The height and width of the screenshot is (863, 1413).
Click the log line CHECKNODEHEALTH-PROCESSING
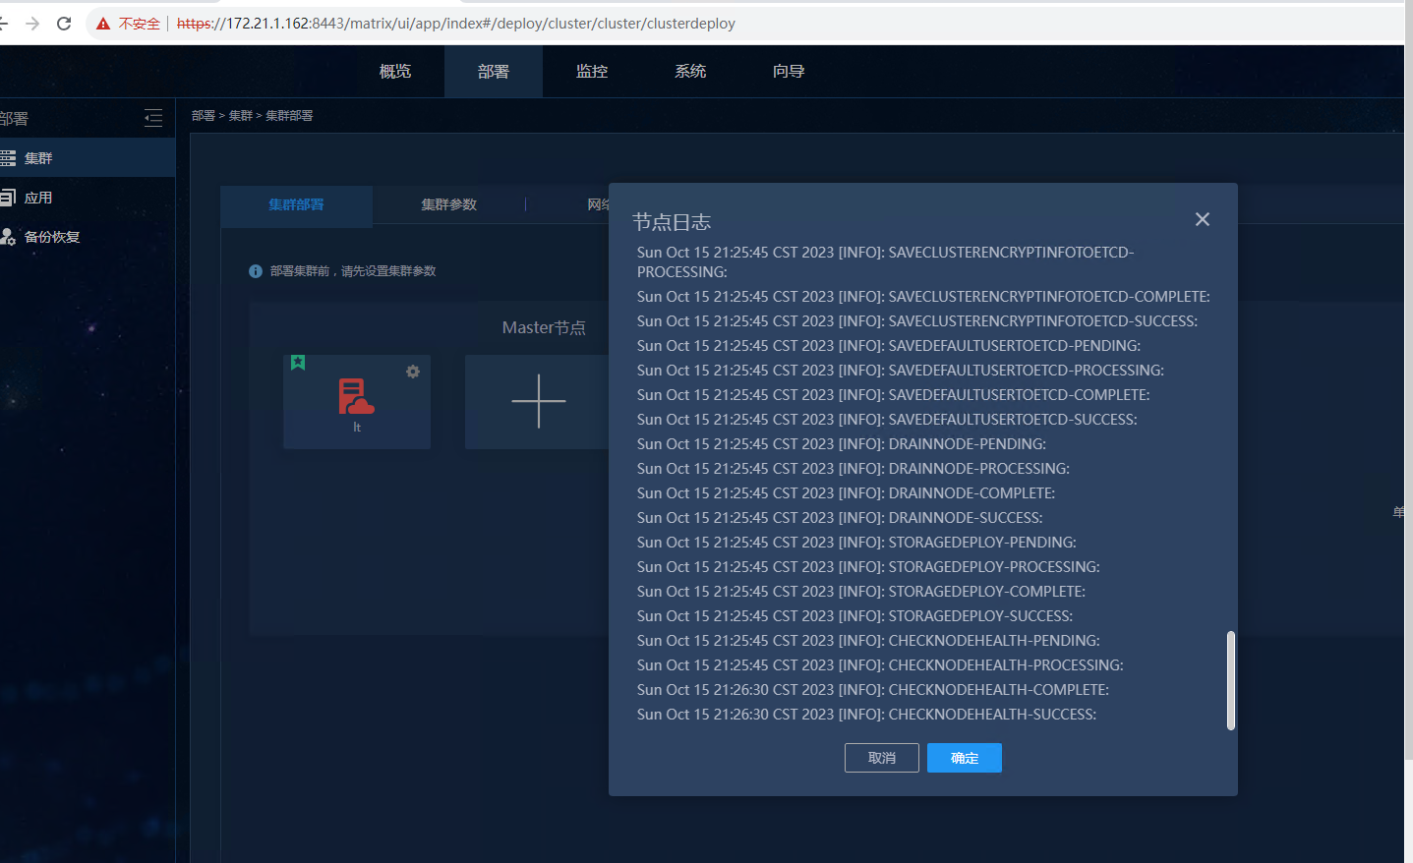(x=880, y=665)
